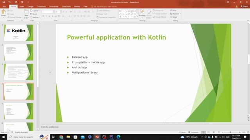The image size is (250, 140).
Task: Click the Save icon in the title bar
Action: pyautogui.click(x=4, y=2)
